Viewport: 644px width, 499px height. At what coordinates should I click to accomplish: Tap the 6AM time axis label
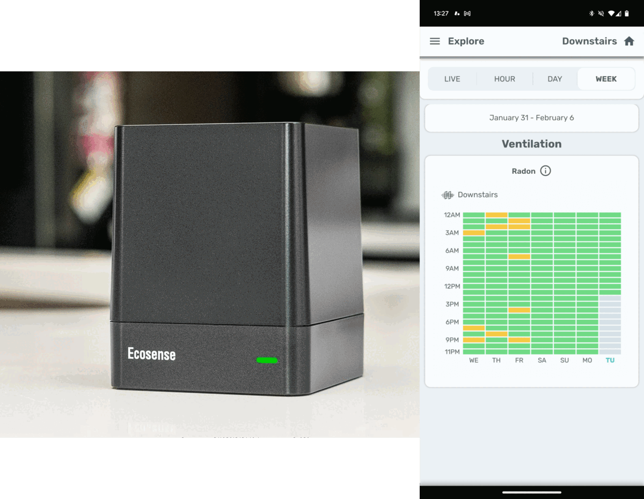[x=452, y=251]
